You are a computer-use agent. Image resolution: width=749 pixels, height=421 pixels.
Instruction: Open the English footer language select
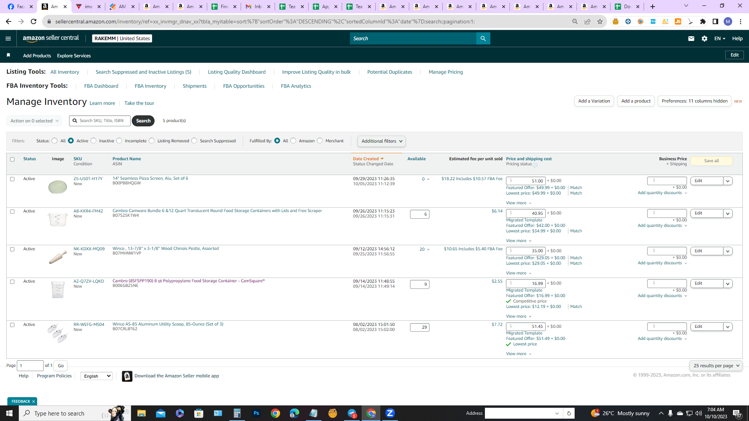[97, 376]
